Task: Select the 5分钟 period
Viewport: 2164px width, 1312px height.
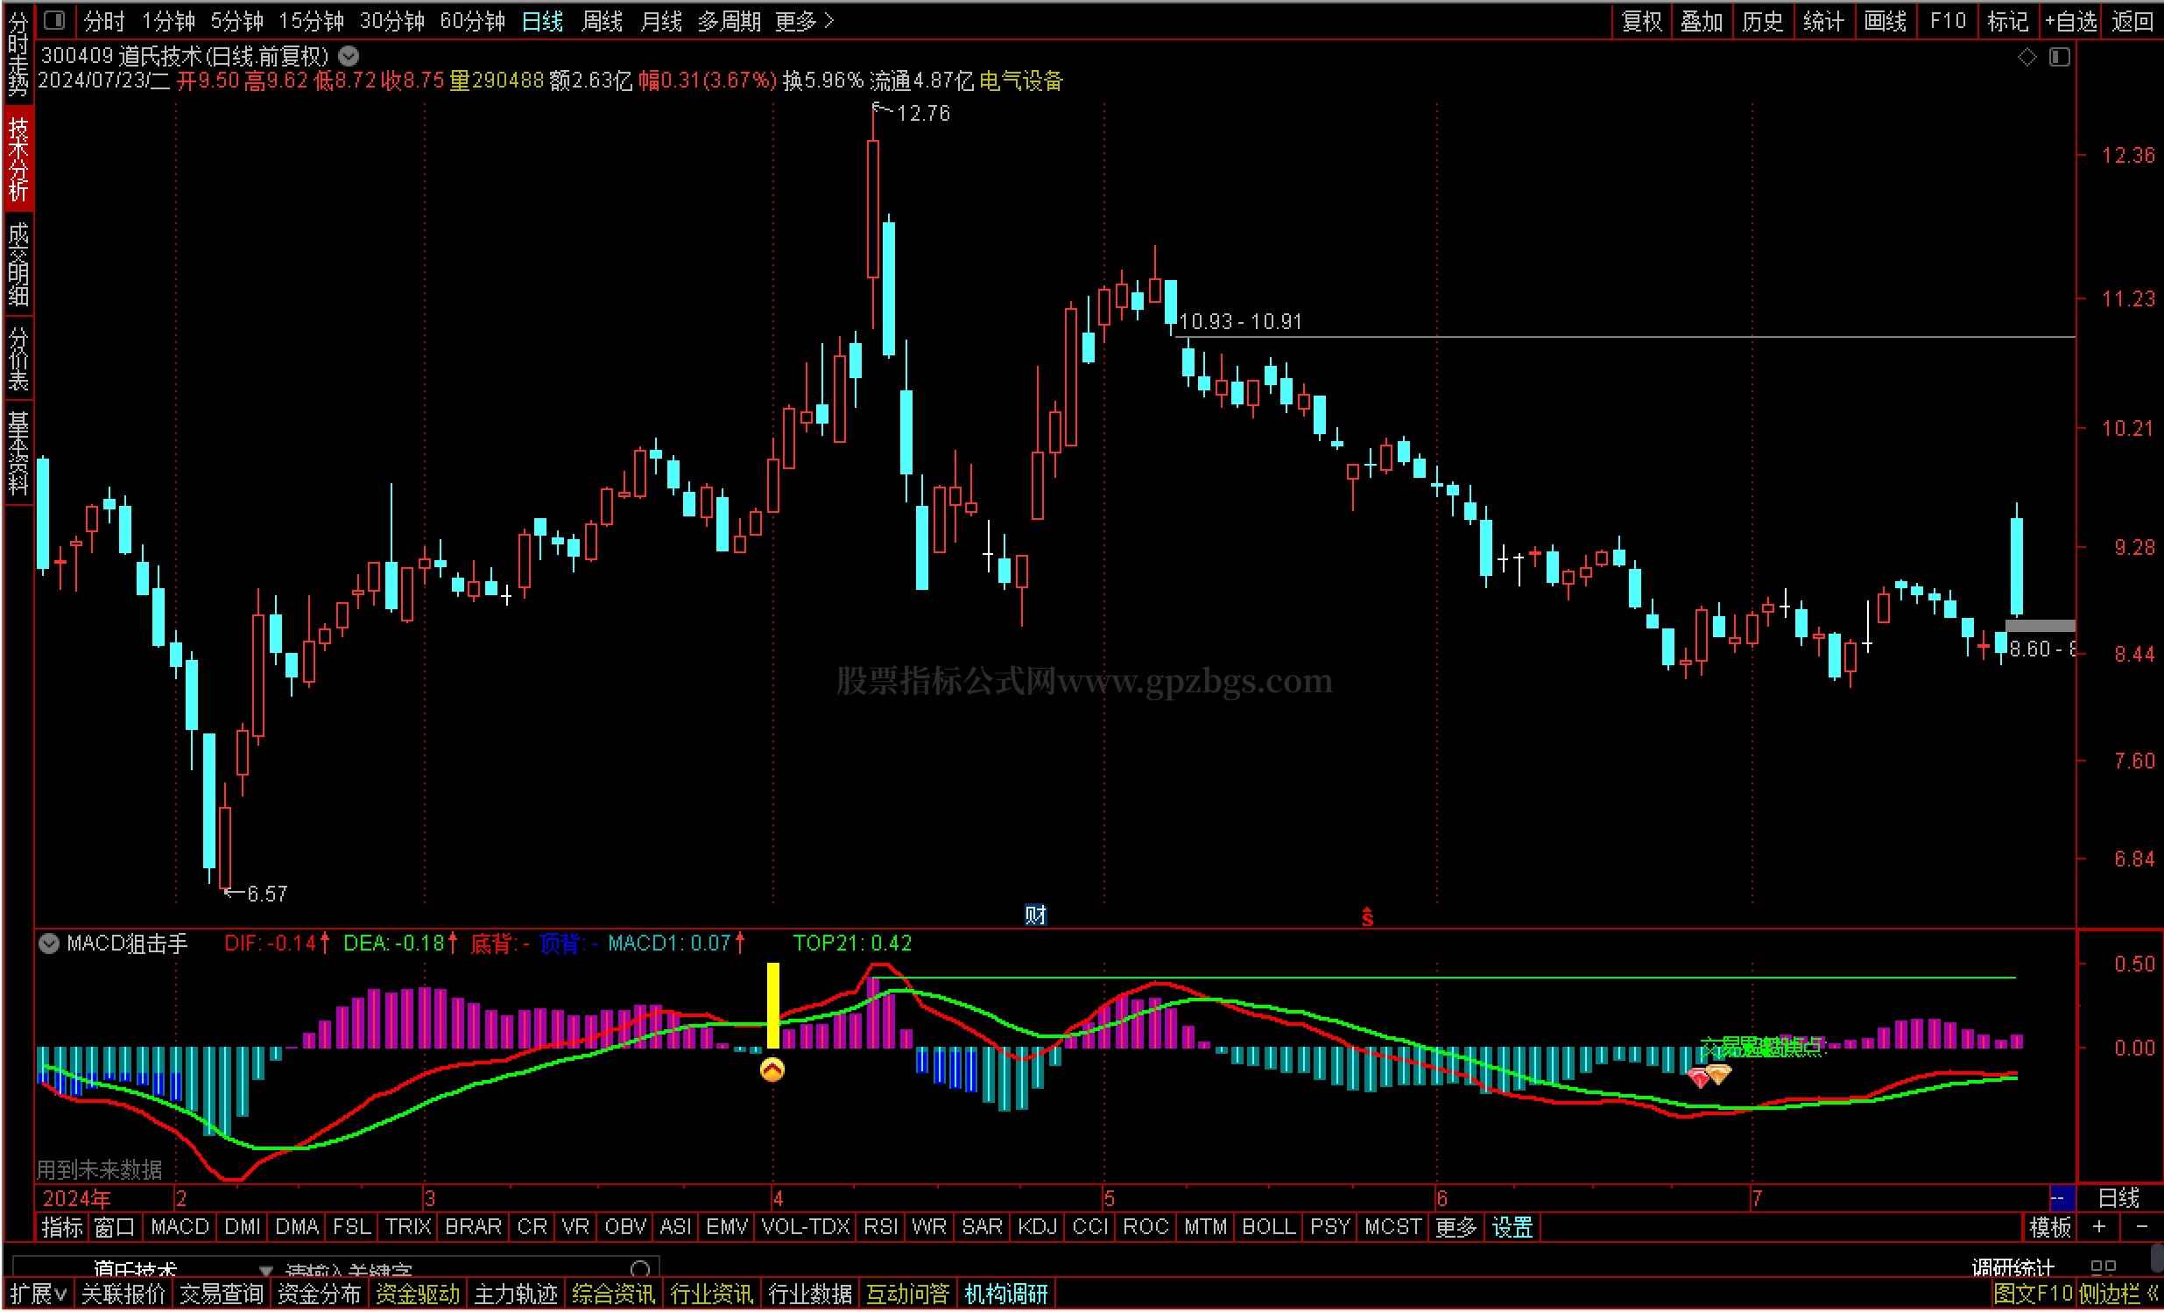Action: 236,20
